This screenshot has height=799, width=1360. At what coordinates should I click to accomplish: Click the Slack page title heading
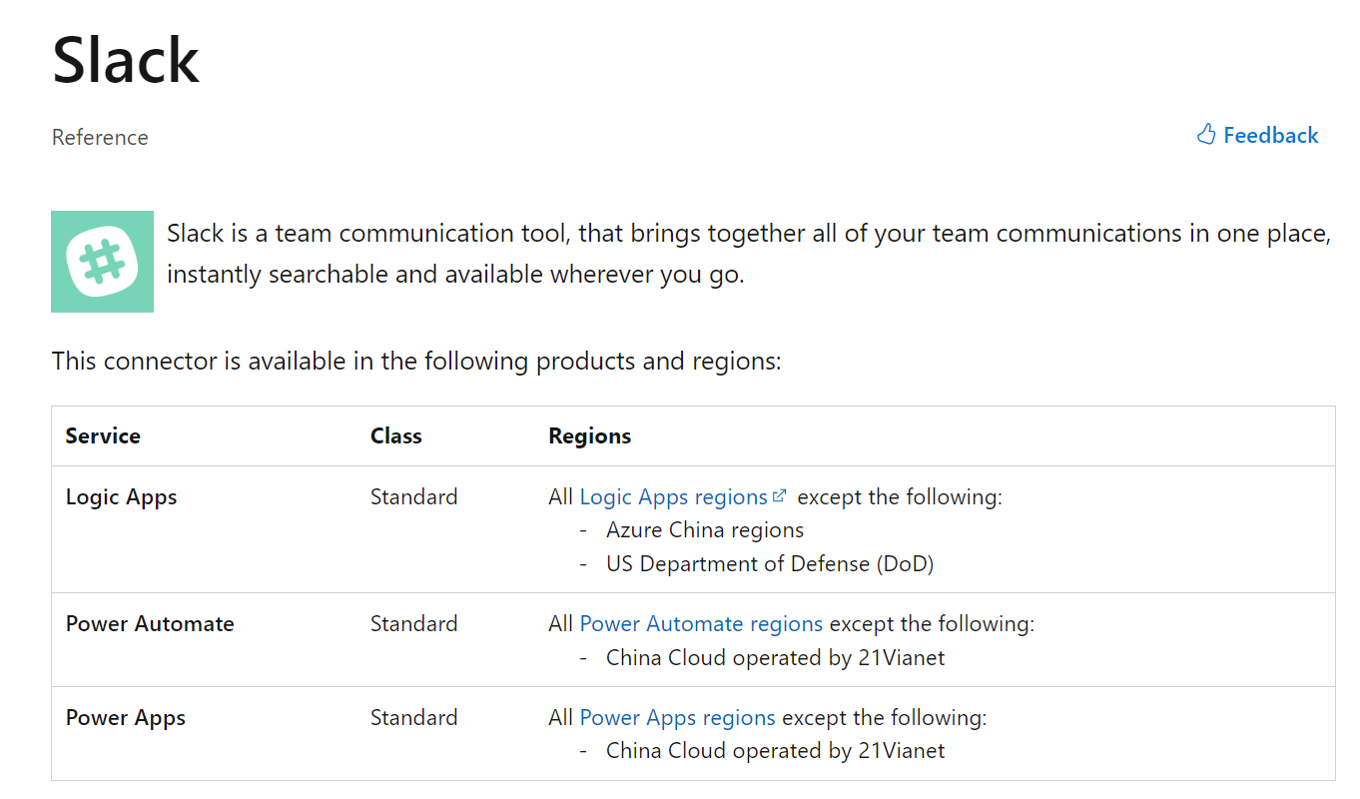point(126,60)
